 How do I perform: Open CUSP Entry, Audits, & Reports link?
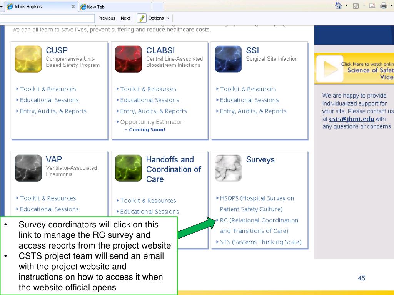(53, 111)
